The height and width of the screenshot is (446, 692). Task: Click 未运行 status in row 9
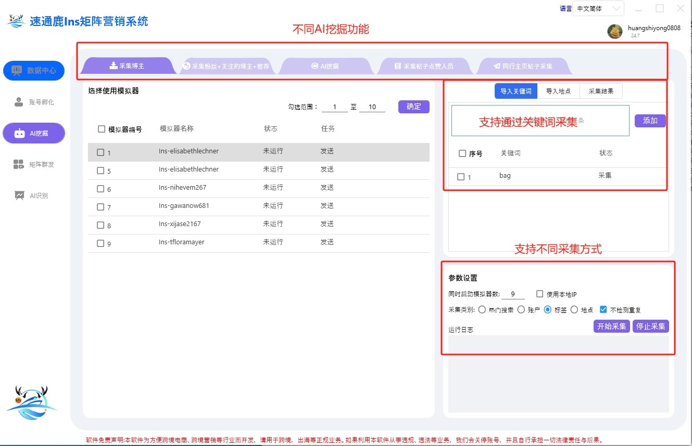[273, 242]
